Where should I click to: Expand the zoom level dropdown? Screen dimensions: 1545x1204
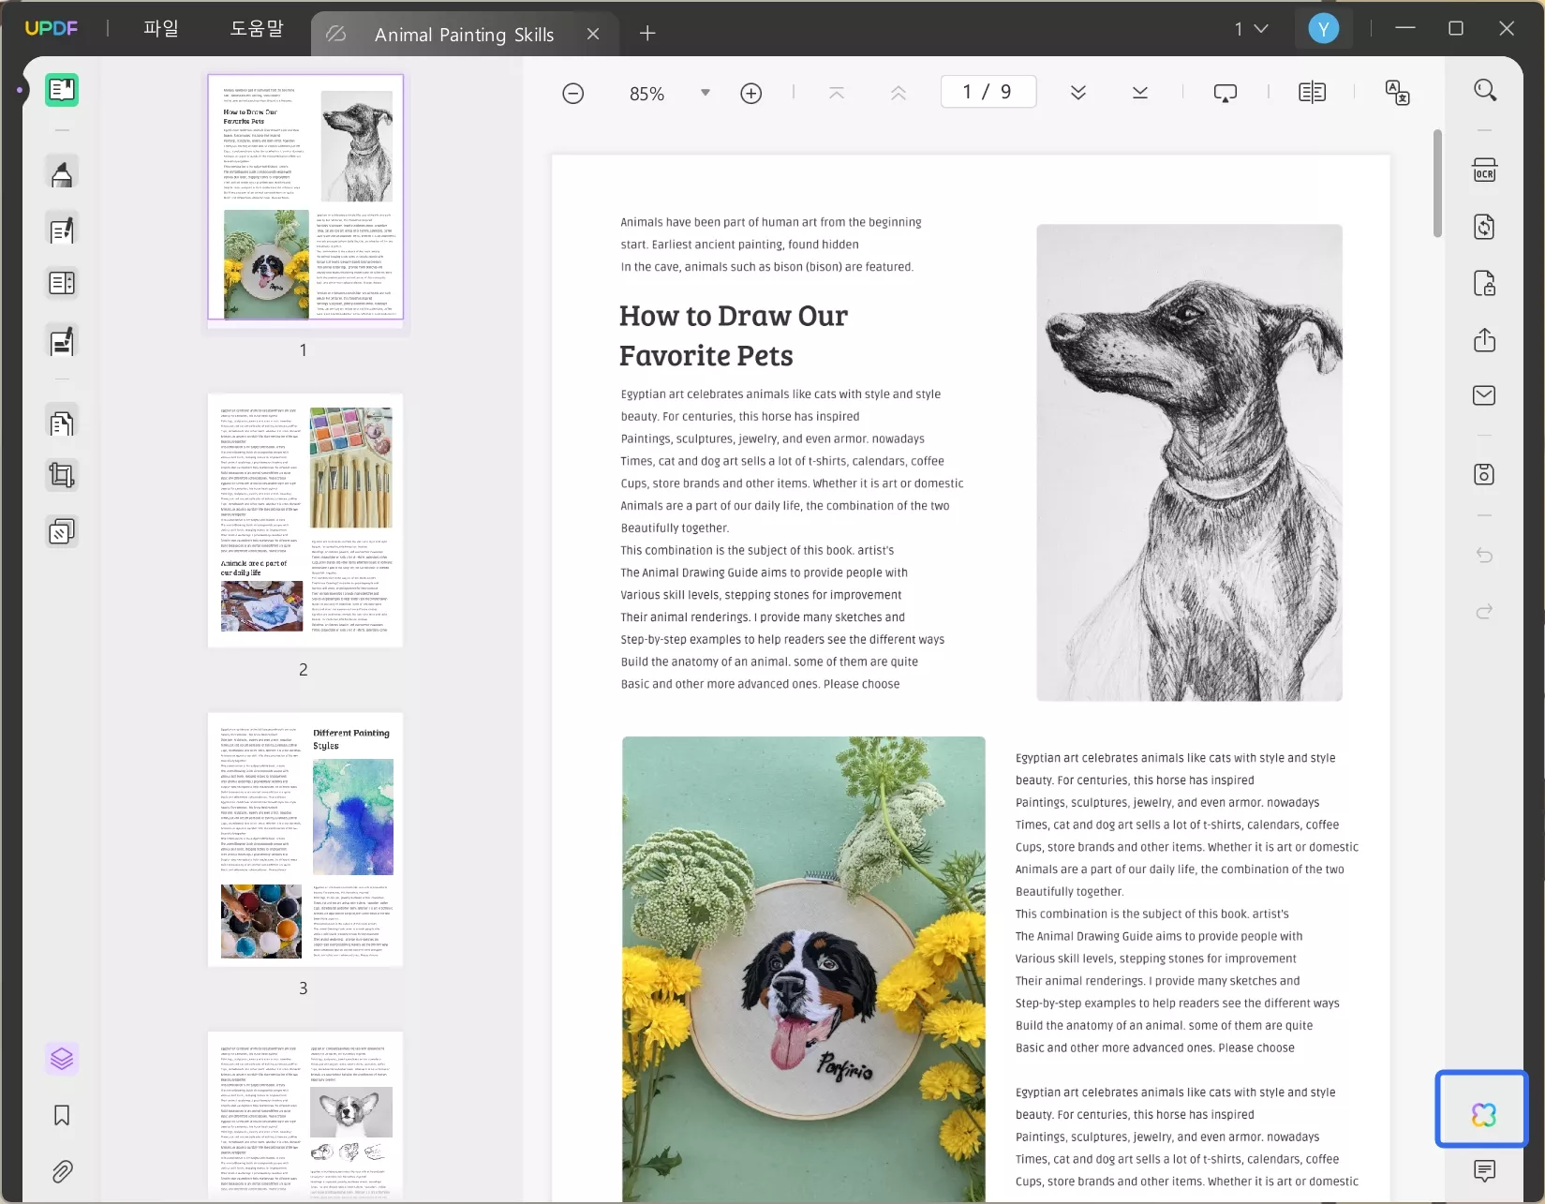click(706, 93)
